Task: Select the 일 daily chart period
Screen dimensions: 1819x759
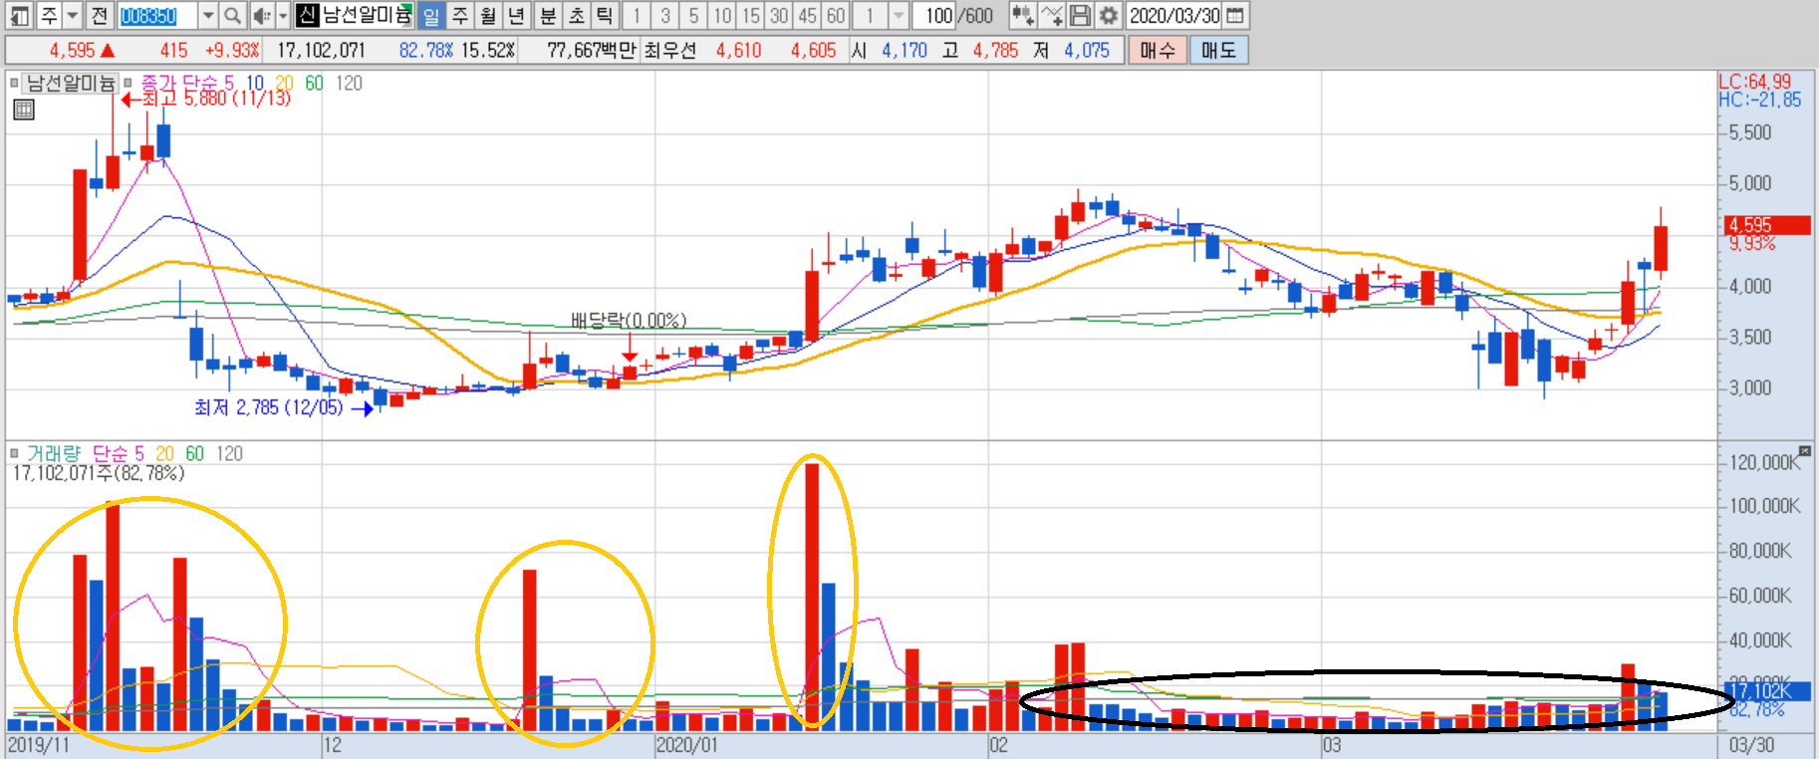Action: coord(430,15)
